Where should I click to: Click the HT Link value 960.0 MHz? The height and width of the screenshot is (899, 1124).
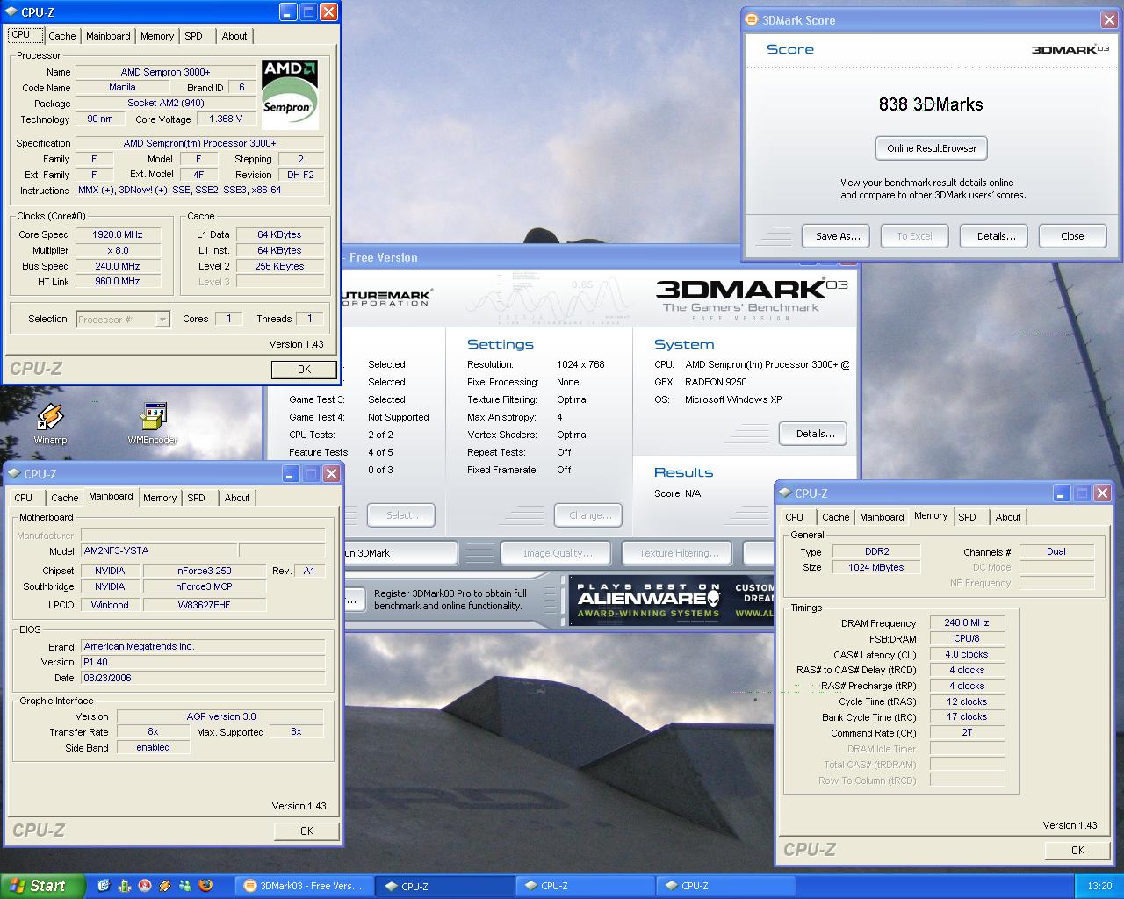tap(118, 281)
